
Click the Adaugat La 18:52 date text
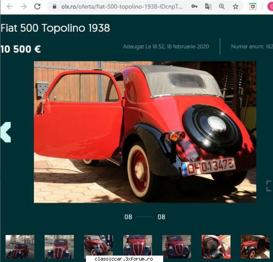166,47
